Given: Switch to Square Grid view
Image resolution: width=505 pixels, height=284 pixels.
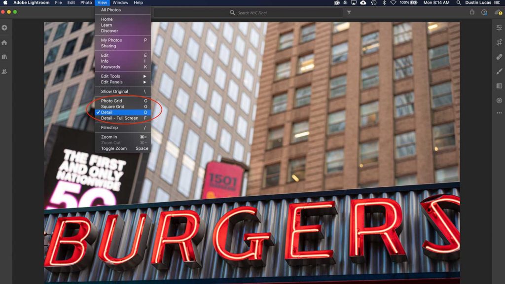Looking at the screenshot, I should click(122, 106).
